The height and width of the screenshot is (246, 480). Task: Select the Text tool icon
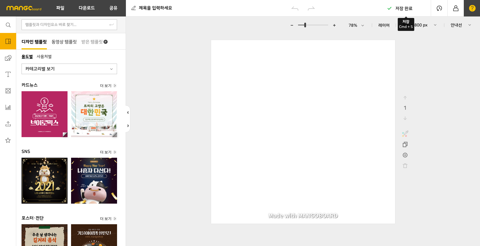pos(8,74)
